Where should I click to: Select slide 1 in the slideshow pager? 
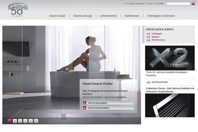point(10,121)
